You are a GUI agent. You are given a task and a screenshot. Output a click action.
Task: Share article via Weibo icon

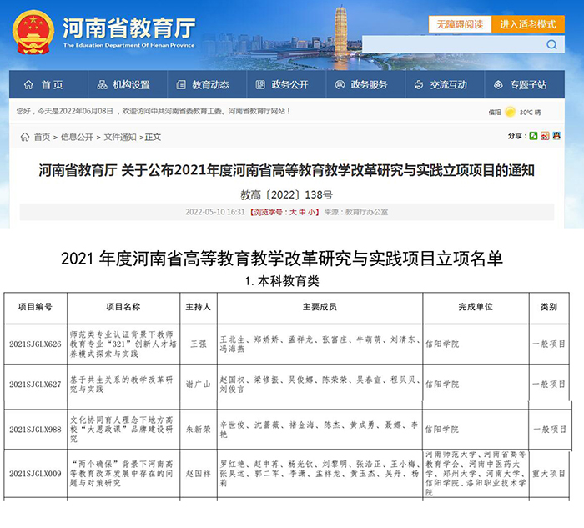tap(545, 136)
